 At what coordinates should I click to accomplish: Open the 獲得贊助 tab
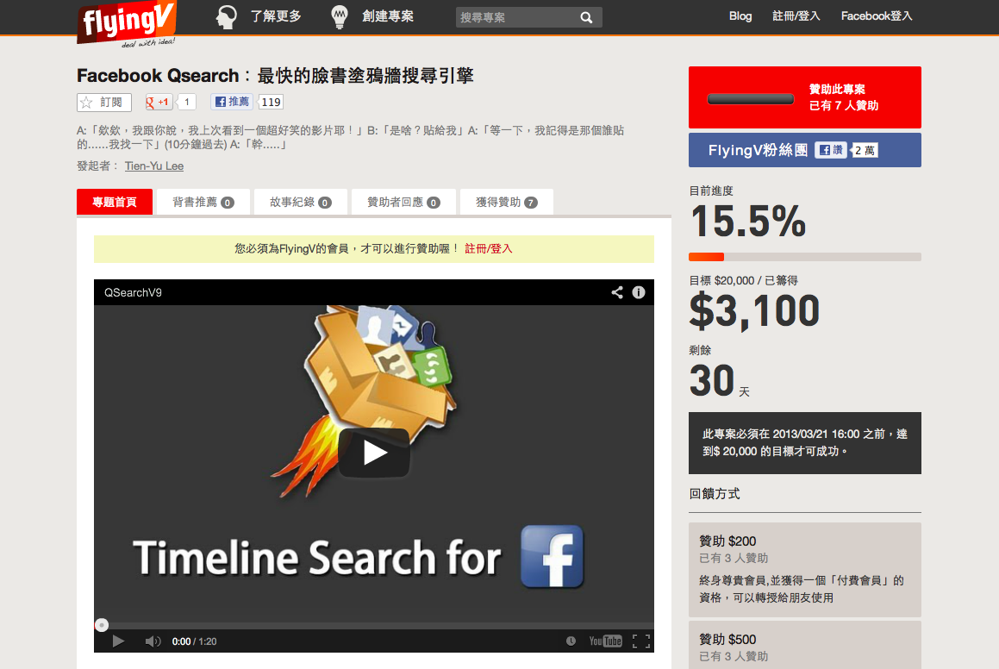pyautogui.click(x=507, y=202)
